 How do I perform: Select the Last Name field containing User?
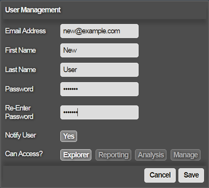point(99,70)
